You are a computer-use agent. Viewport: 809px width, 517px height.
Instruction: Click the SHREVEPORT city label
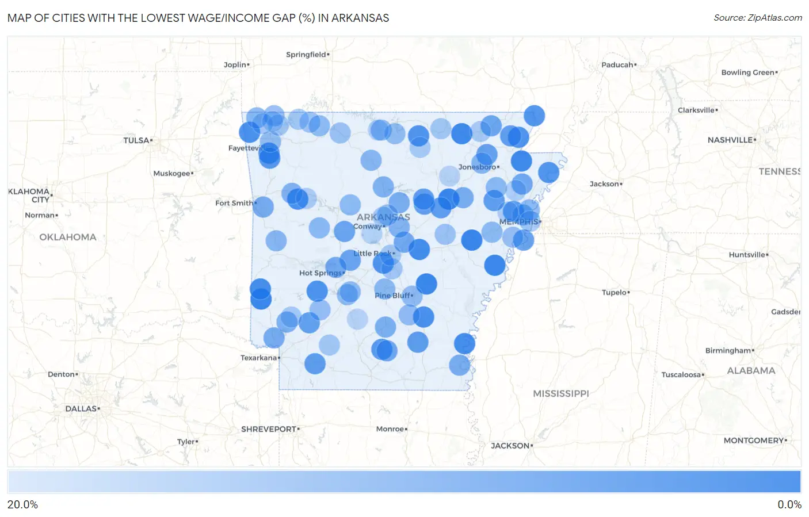tap(269, 429)
